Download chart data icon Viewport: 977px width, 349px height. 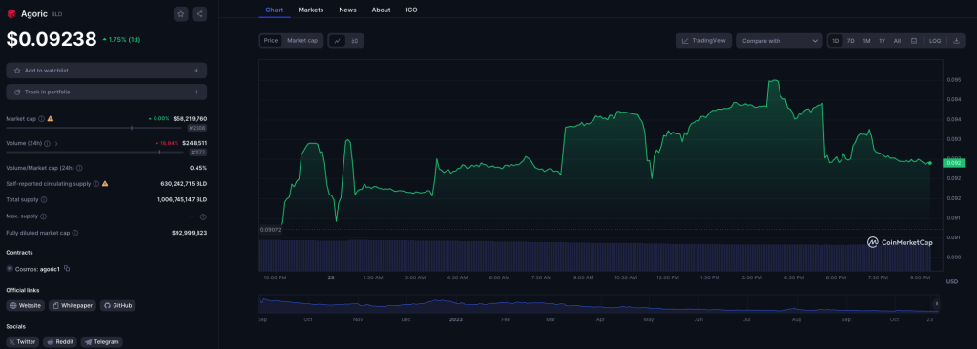[956, 40]
